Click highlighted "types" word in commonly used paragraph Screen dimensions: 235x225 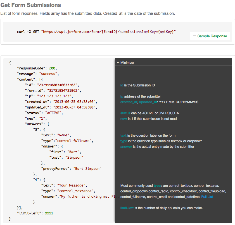[158, 186]
